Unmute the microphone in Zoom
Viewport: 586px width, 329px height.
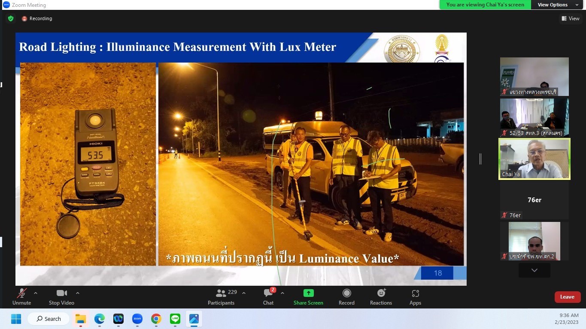(x=21, y=296)
